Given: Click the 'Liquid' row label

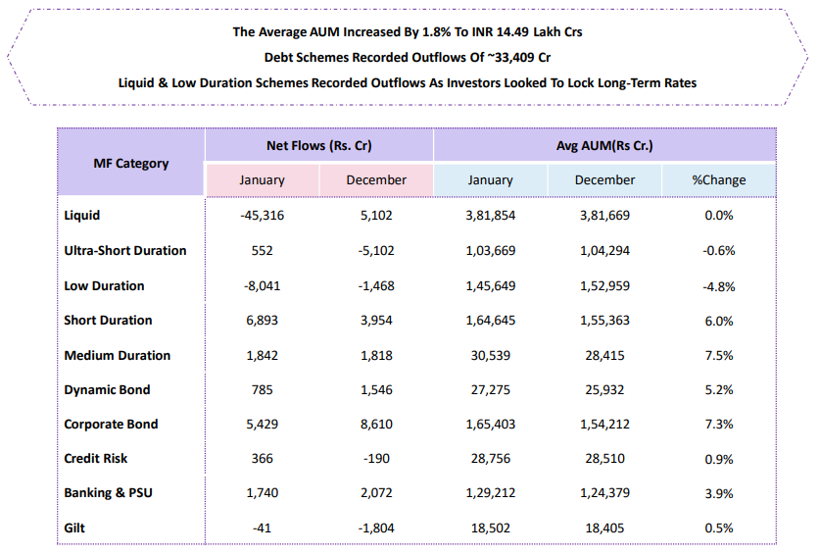Looking at the screenshot, I should [x=82, y=215].
